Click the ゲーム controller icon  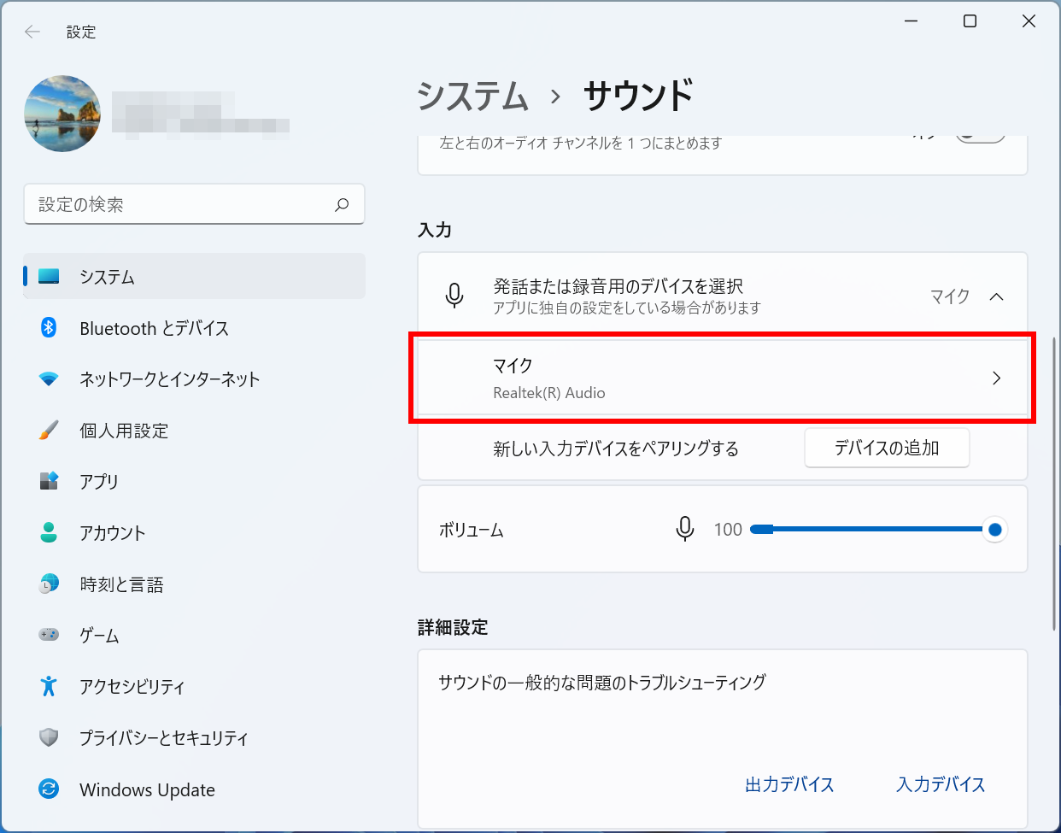pos(49,635)
